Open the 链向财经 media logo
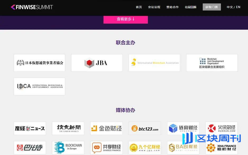The image size is (248, 155). [x=183, y=128]
